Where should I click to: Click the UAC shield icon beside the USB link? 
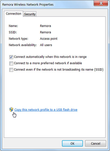(11, 109)
